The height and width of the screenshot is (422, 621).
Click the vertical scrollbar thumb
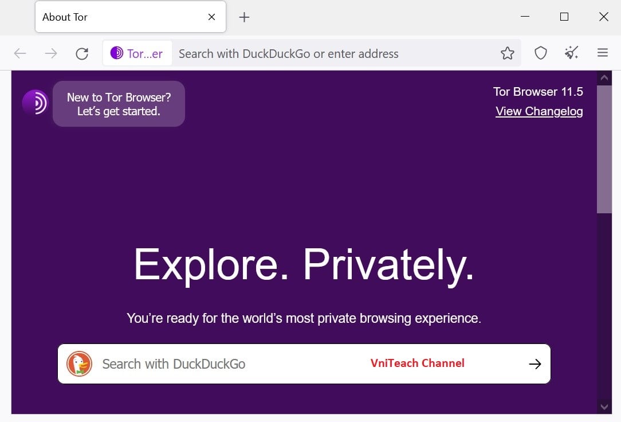click(604, 150)
